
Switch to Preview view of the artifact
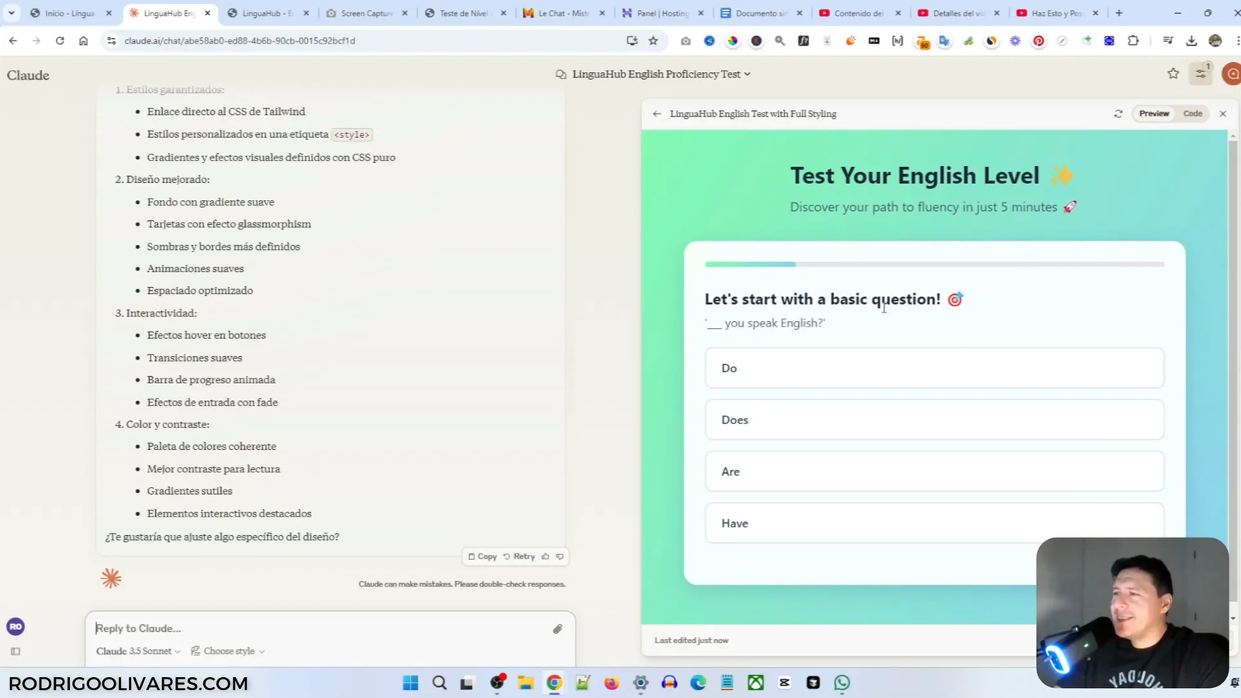(x=1153, y=113)
